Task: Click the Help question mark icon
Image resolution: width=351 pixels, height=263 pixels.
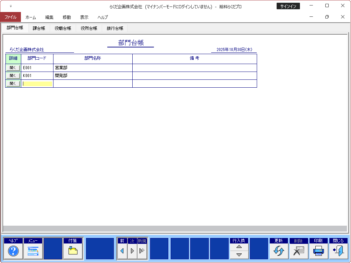Action: pyautogui.click(x=13, y=251)
